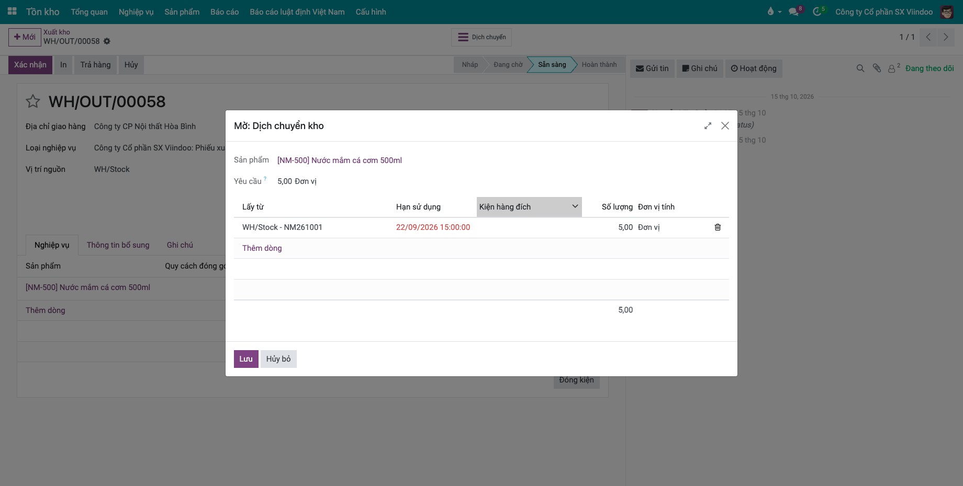Close the Dịch chuyển kho dialog
Image resolution: width=963 pixels, height=486 pixels.
(x=725, y=126)
